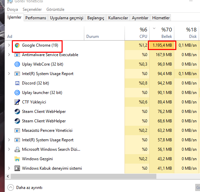Select the İşlemler tab

click(14, 17)
